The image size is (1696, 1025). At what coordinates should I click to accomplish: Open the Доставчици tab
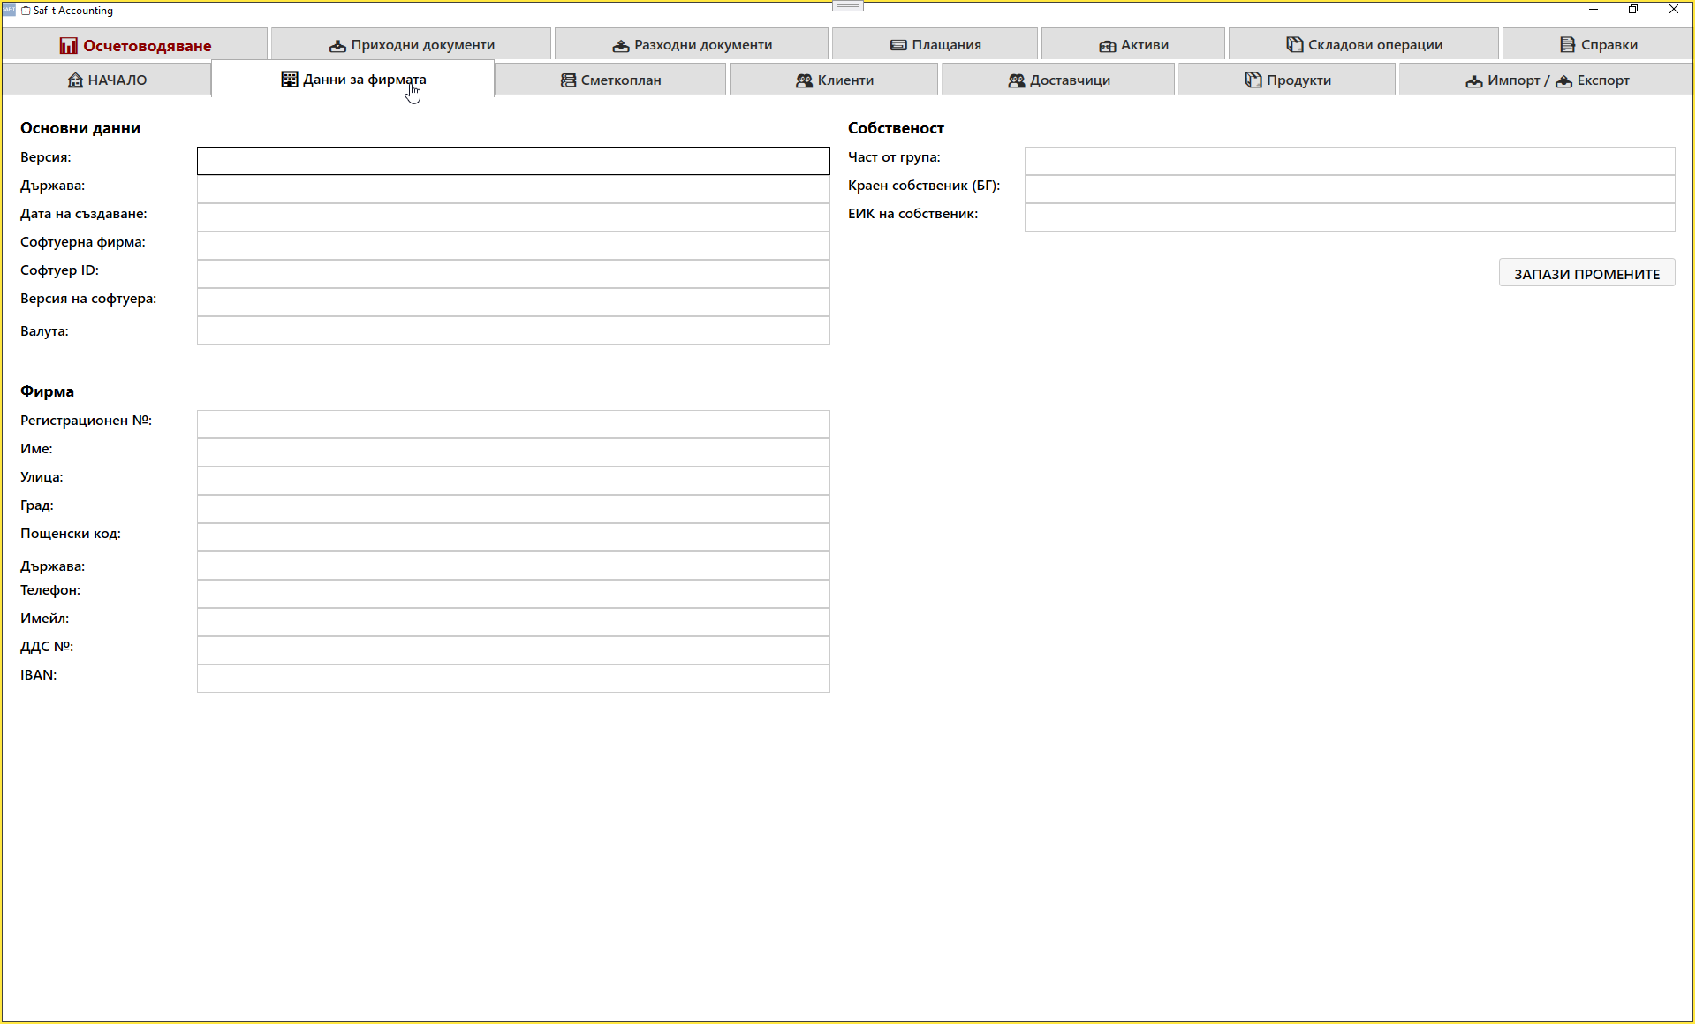tap(1058, 80)
